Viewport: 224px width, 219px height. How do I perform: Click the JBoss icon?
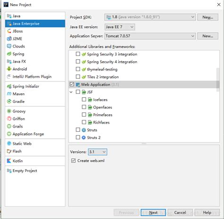click(x=9, y=31)
